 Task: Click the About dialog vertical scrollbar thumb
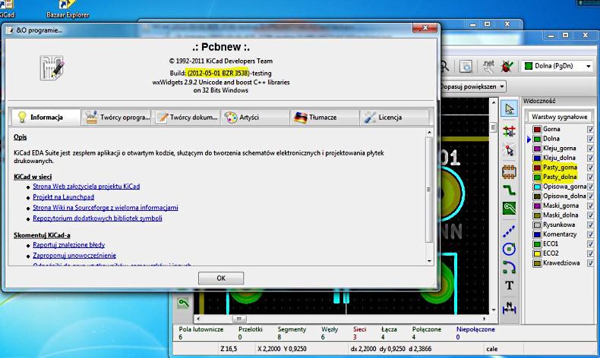pyautogui.click(x=429, y=189)
